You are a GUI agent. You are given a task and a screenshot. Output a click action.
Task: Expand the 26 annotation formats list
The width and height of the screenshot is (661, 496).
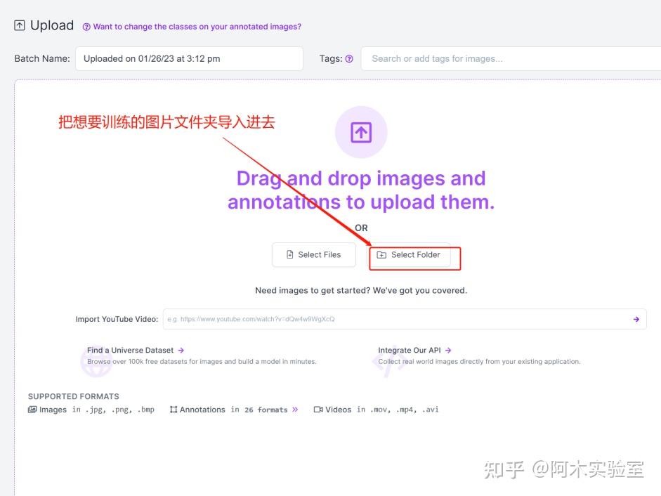pos(294,409)
